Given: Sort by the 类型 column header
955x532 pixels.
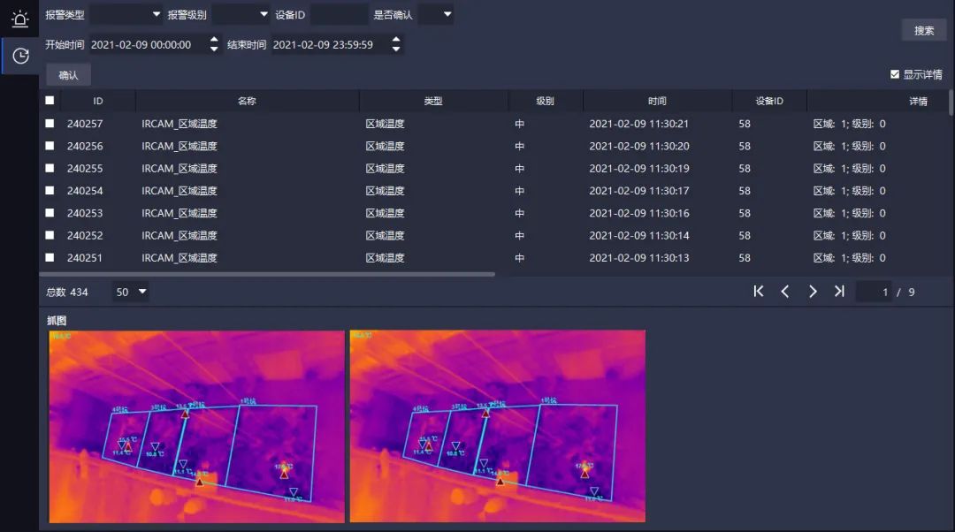Looking at the screenshot, I should 433,101.
